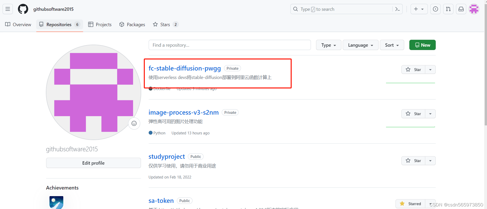Screen dimensions: 487x209
Task: Open the command palette icon
Action: (398, 9)
